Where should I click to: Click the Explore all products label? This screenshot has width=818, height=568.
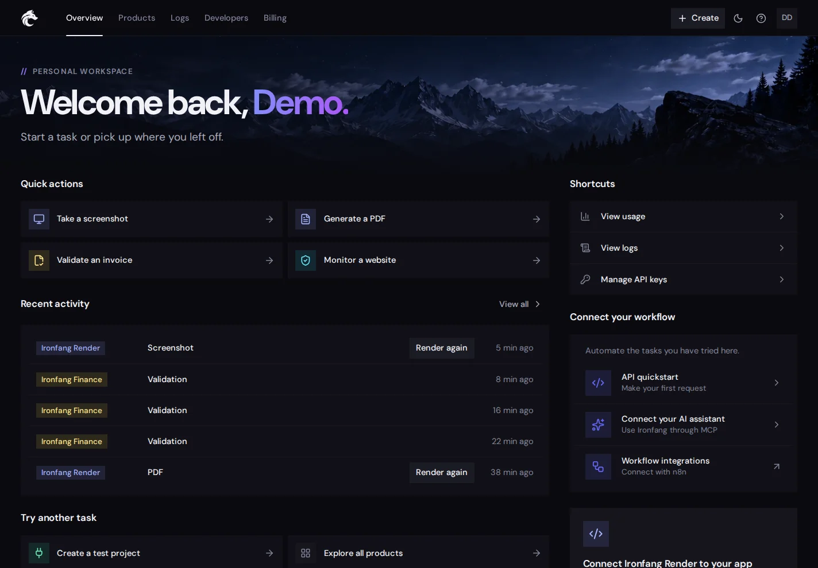coord(363,553)
